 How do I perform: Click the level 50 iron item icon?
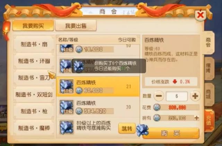(66, 66)
